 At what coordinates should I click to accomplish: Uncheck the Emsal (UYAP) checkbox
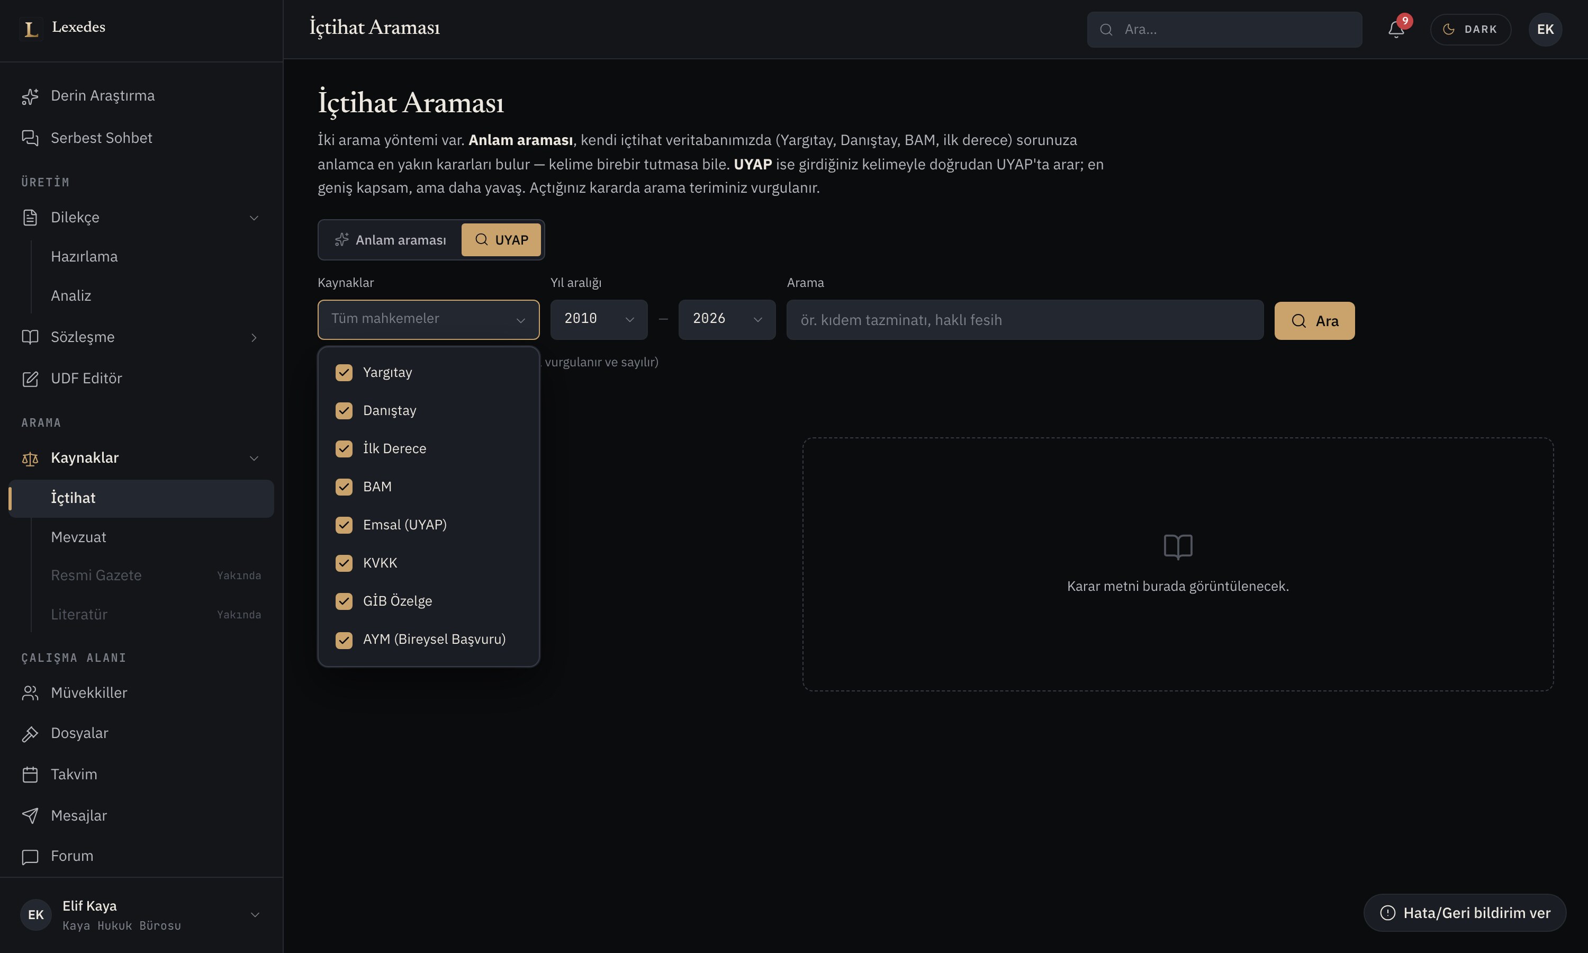(344, 525)
